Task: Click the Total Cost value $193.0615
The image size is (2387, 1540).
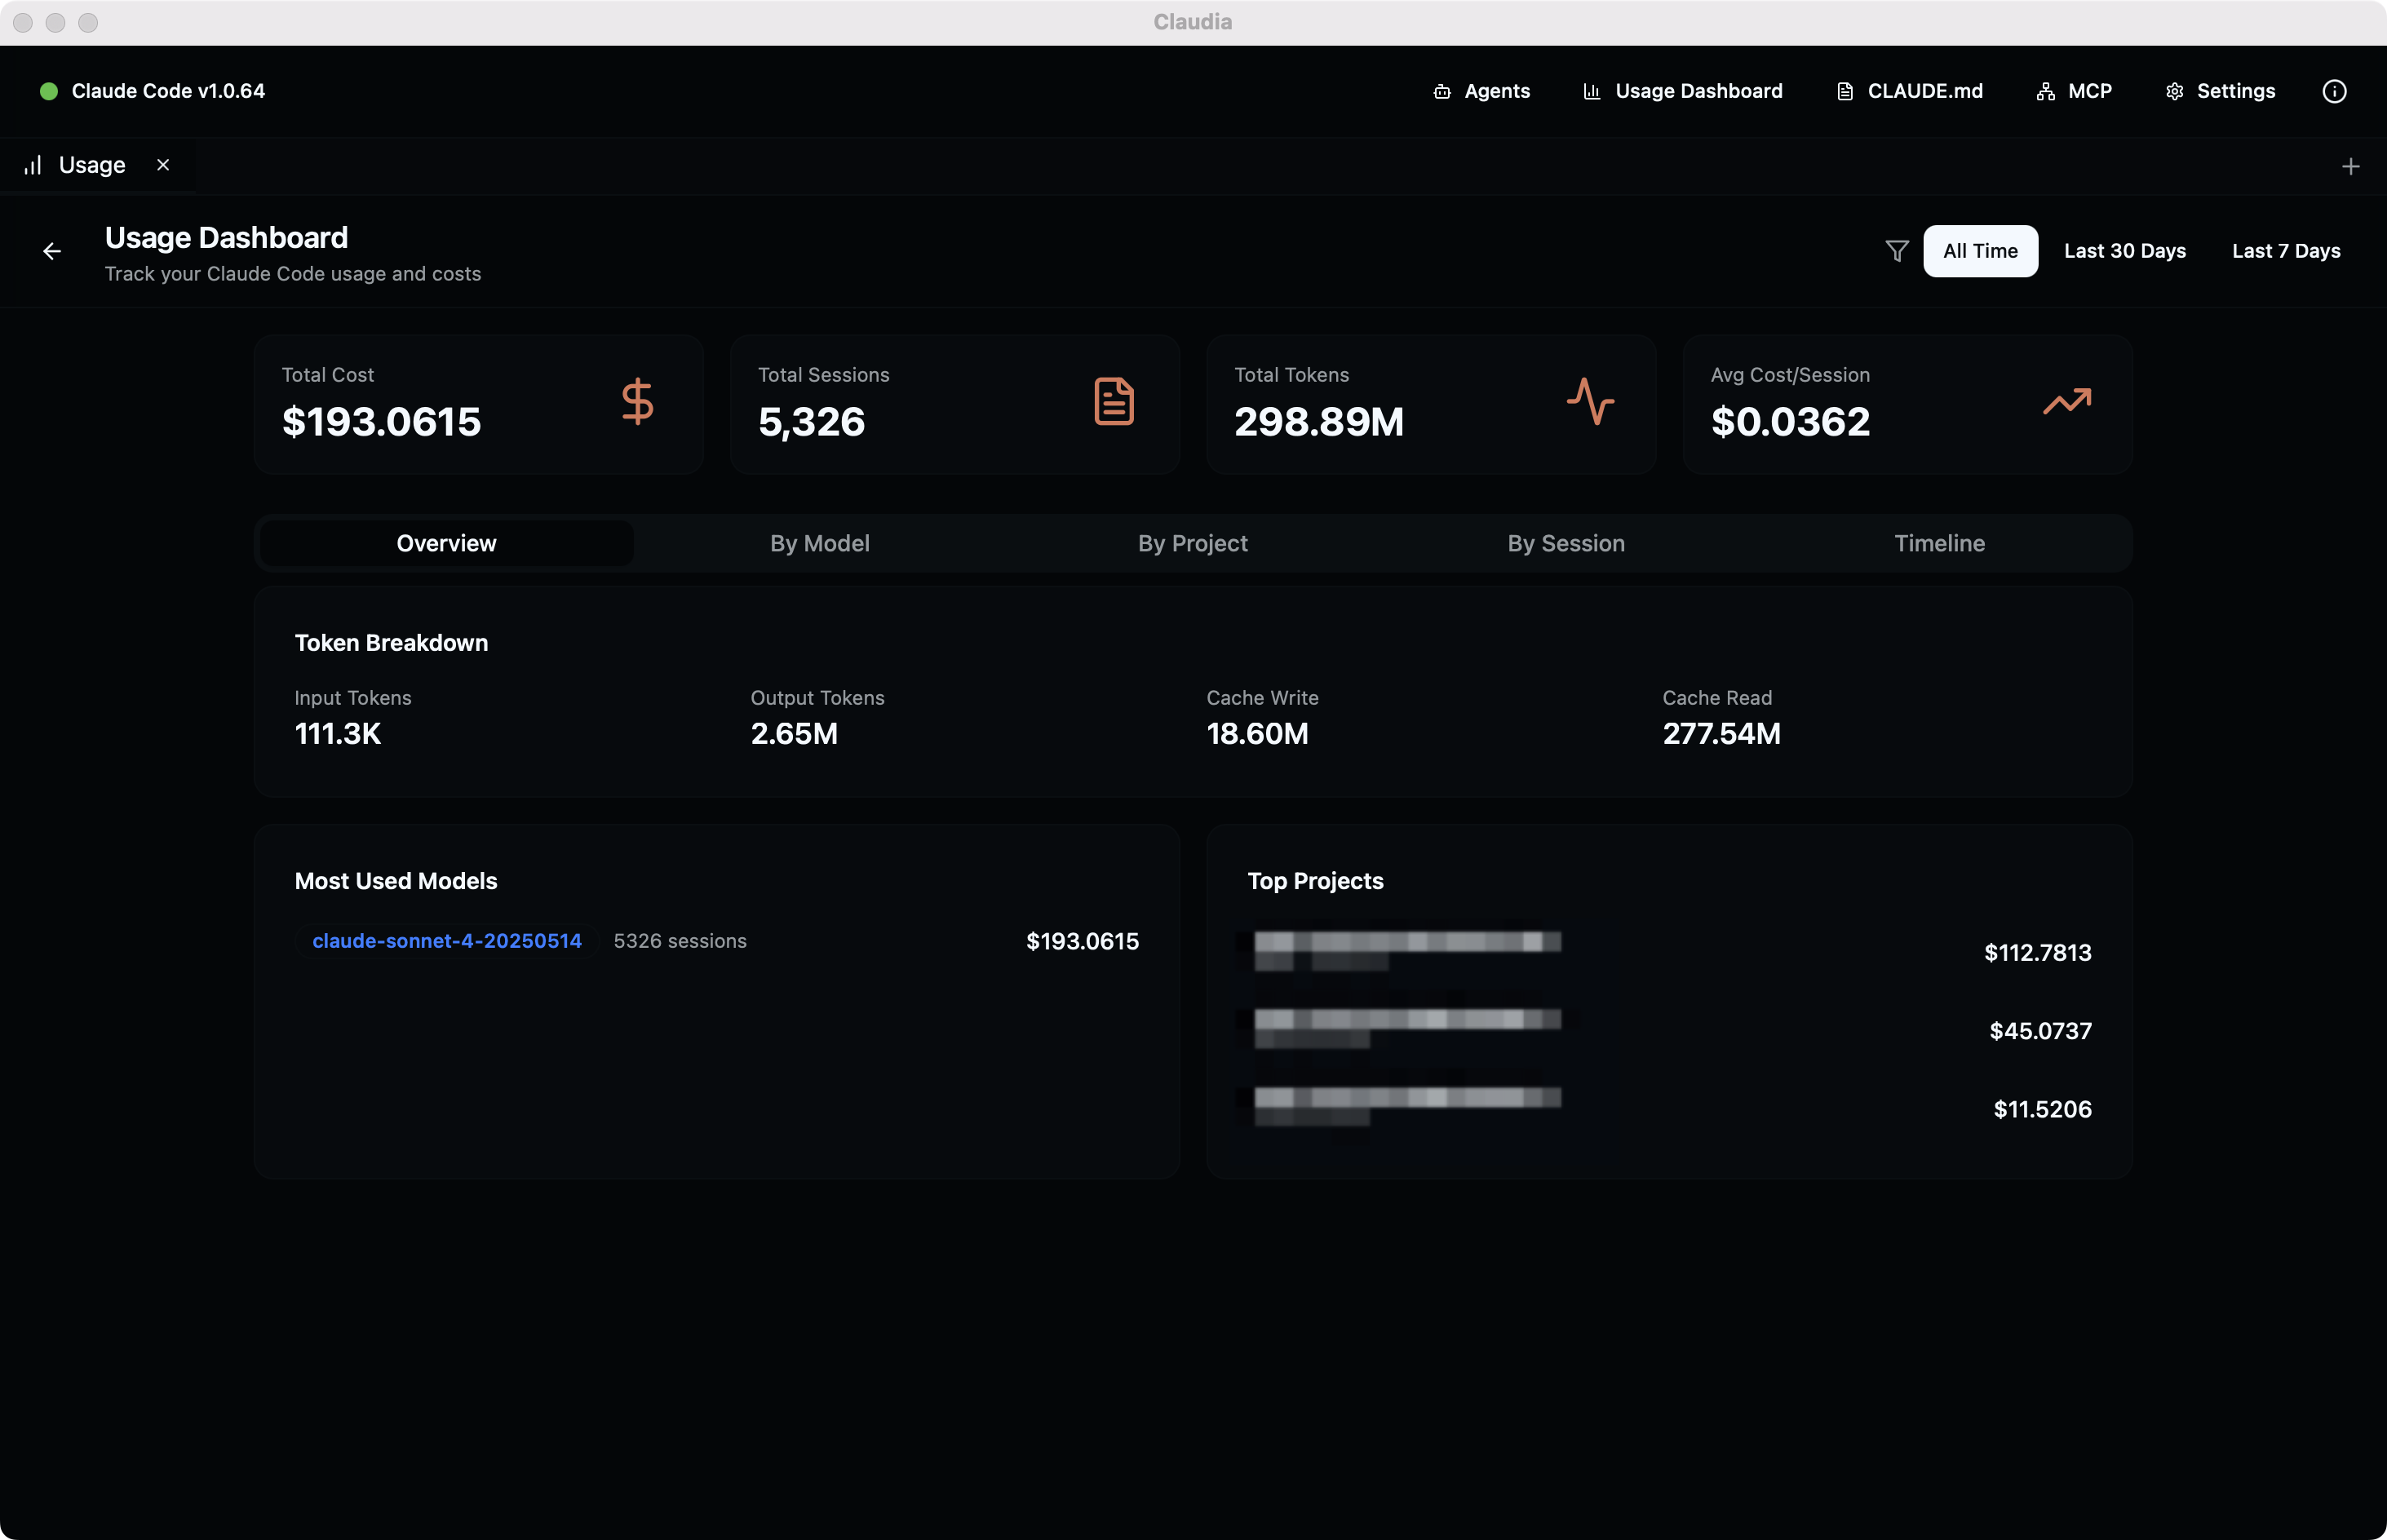Action: click(x=381, y=422)
